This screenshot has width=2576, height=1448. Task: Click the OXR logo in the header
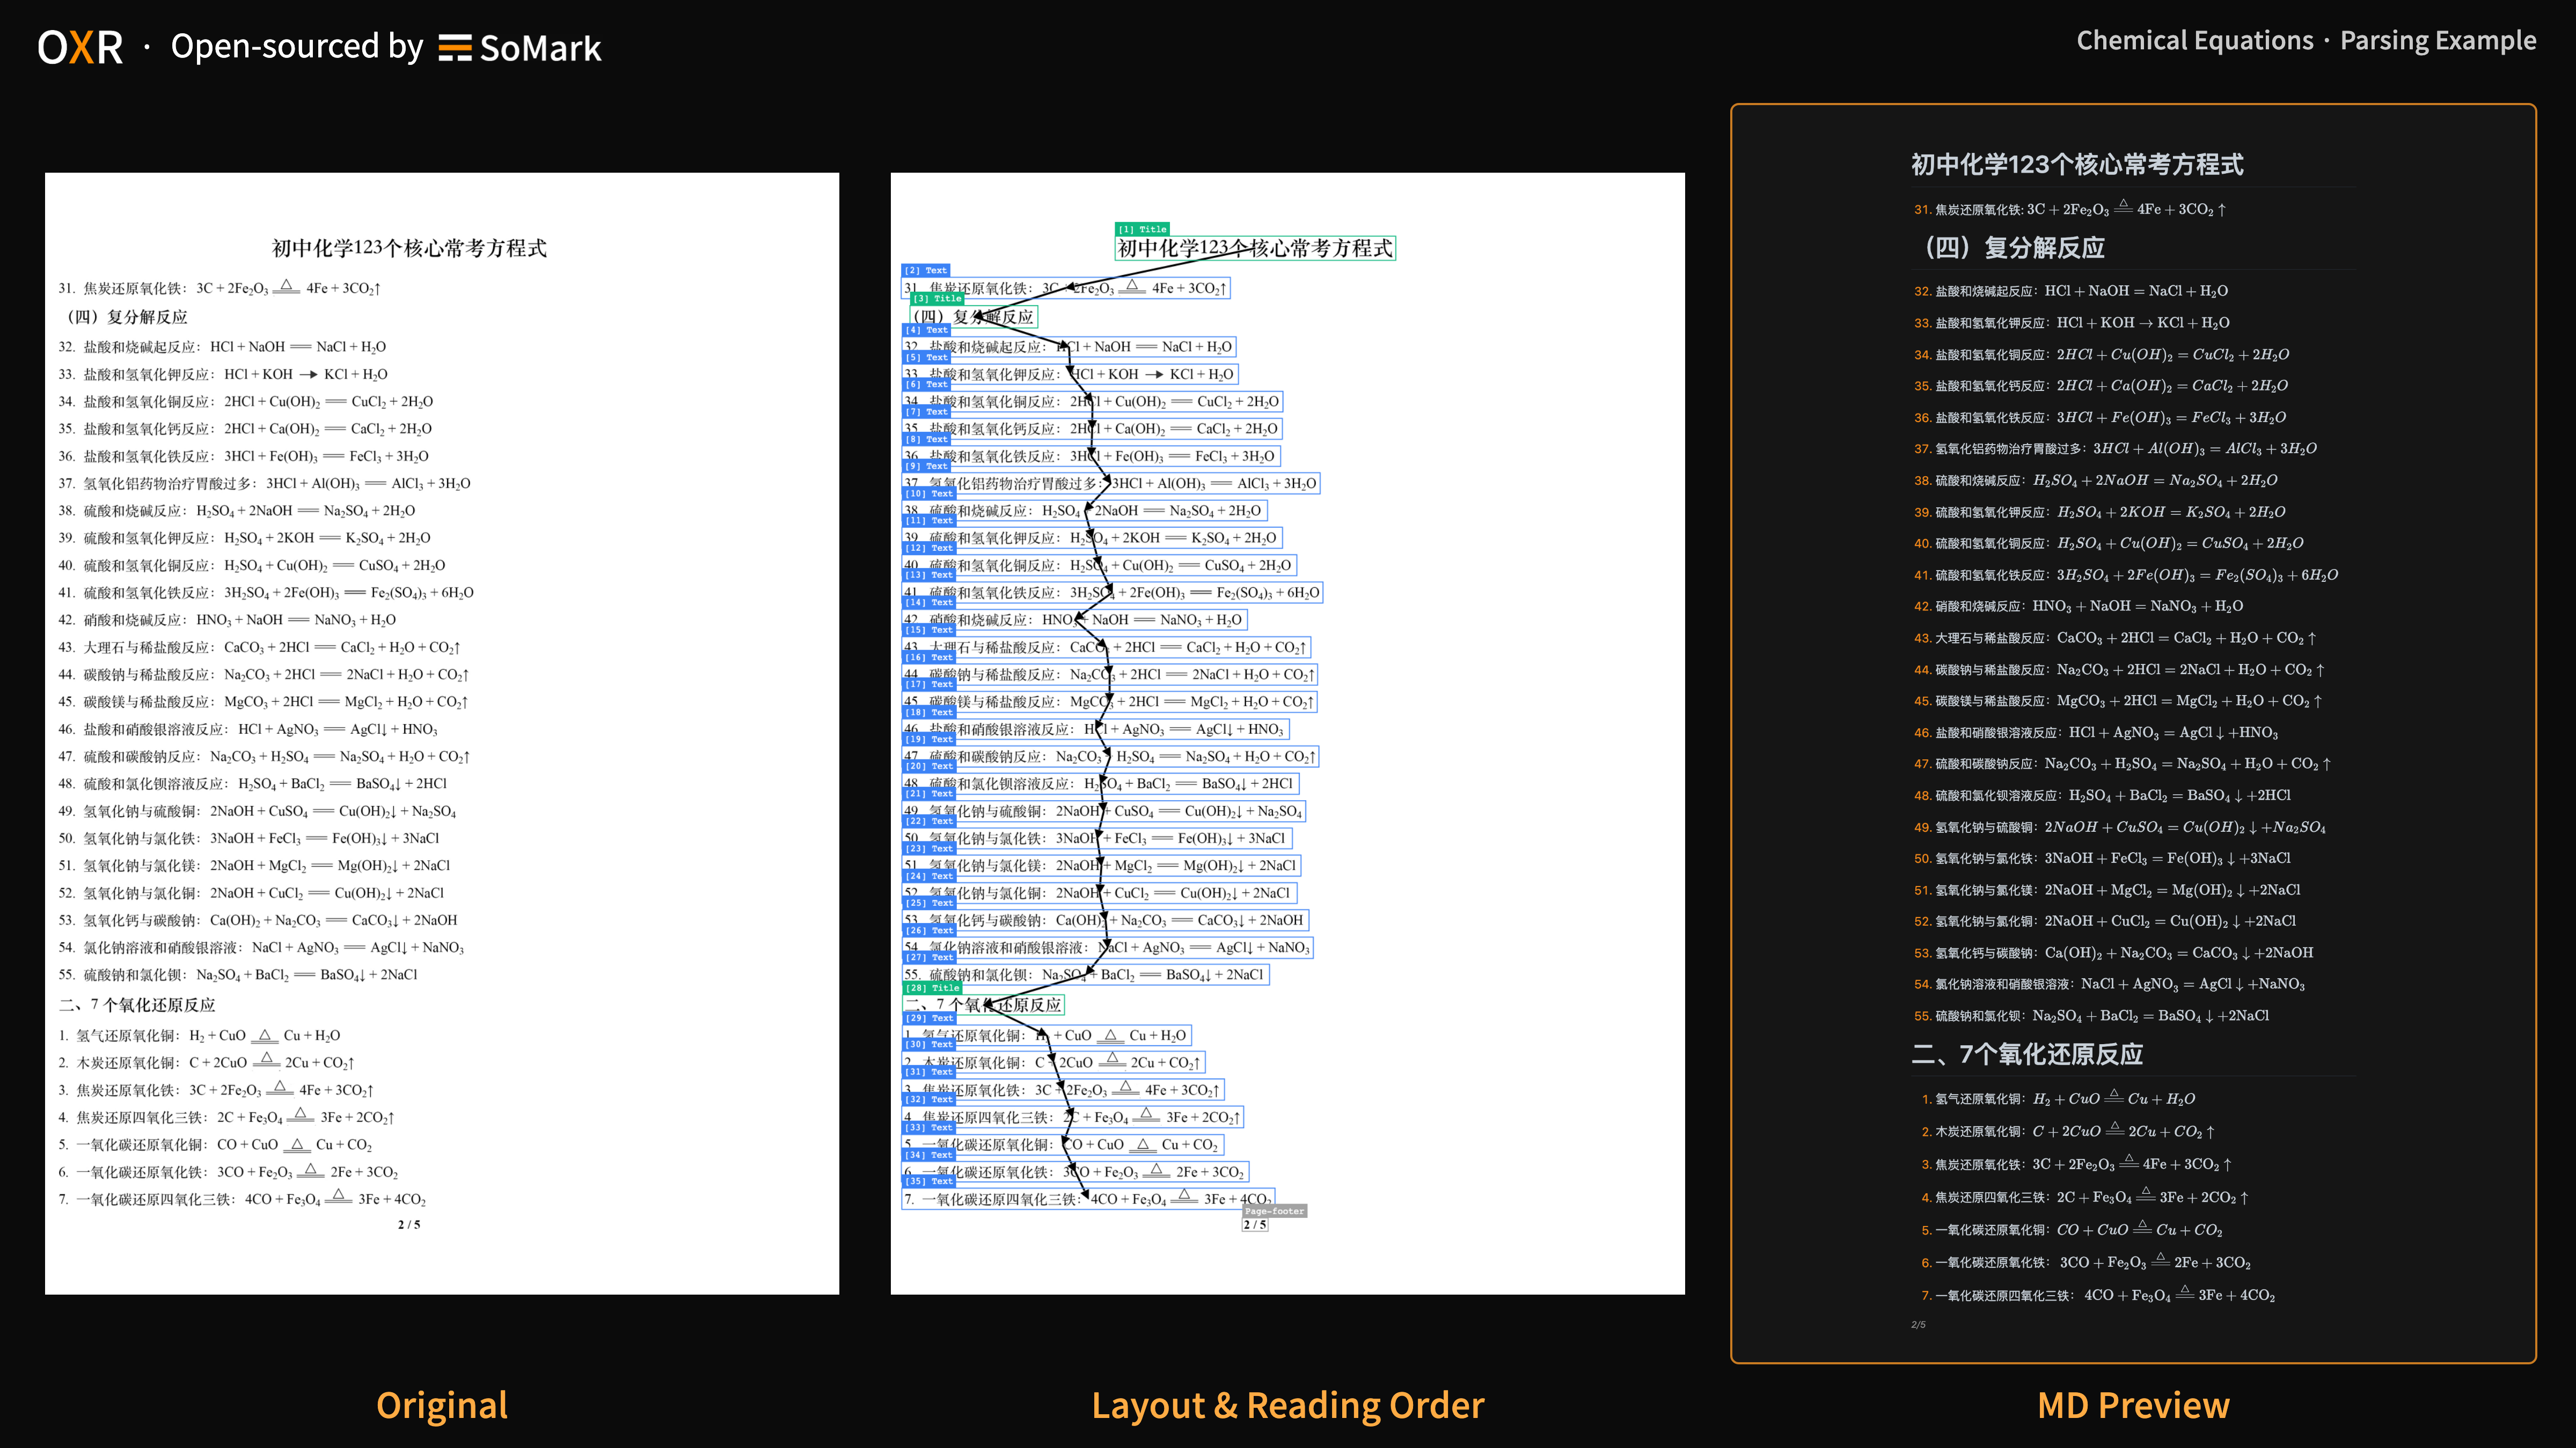tap(80, 47)
